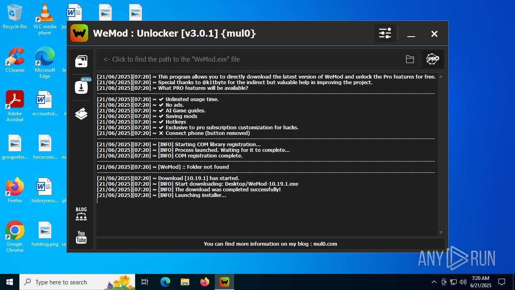515x290 pixels.
Task: Download WeMod version 10.19.1 from the sidebar
Action: 81,87
